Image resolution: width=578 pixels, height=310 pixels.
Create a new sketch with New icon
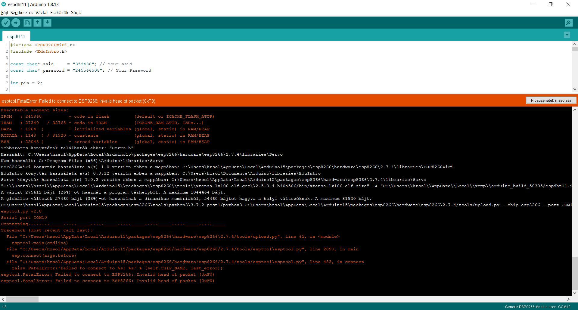coord(27,23)
